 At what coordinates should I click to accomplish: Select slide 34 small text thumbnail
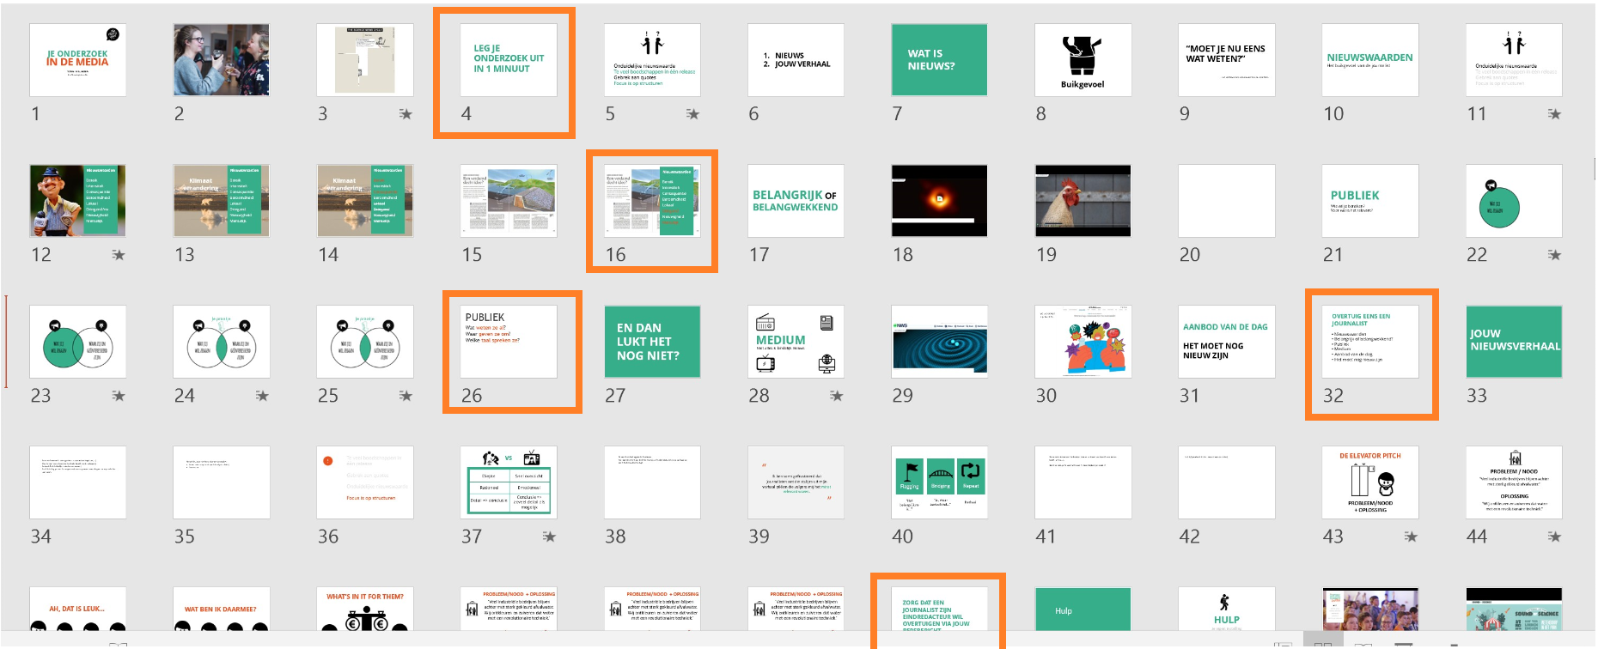[x=78, y=482]
